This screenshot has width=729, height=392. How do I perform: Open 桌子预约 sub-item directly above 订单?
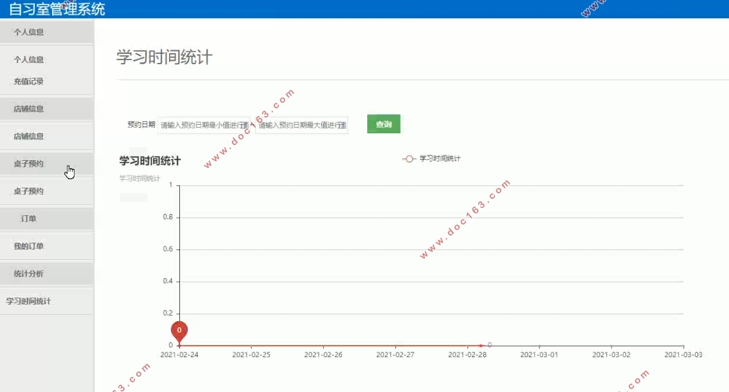coord(28,191)
